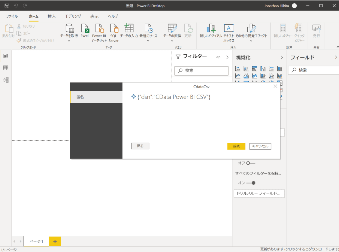The height and width of the screenshot is (252, 339).
Task: Click the 更新 refresh button
Action: pyautogui.click(x=188, y=31)
